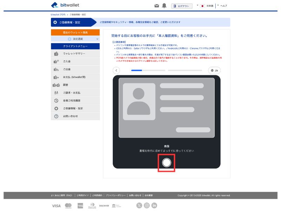Click the bitwallet logo to return home

pyautogui.click(x=65, y=5)
